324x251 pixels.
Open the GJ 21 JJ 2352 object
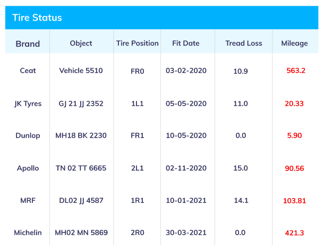point(81,103)
